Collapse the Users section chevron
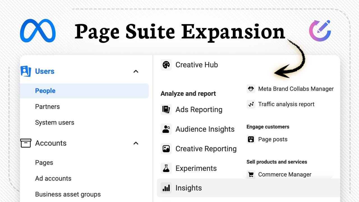This screenshot has height=202, width=359. [x=136, y=71]
